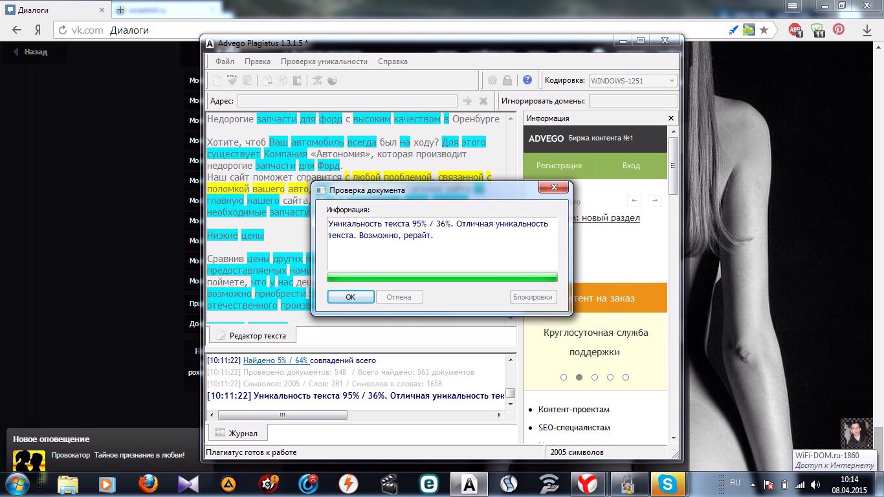Close the Проверка документа dialog
Image resolution: width=884 pixels, height=497 pixels.
[554, 188]
